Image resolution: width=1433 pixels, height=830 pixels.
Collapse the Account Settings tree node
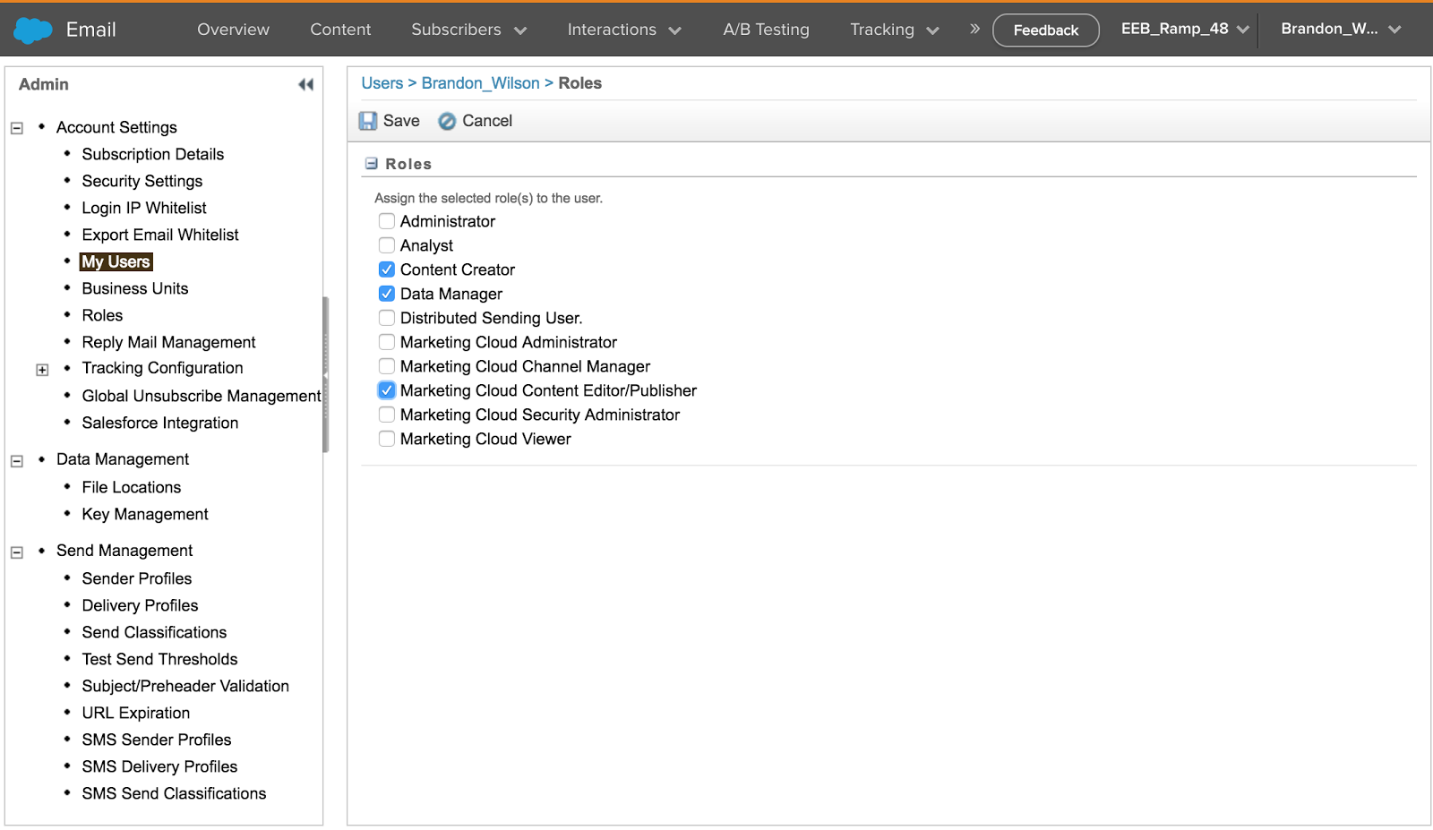point(16,128)
